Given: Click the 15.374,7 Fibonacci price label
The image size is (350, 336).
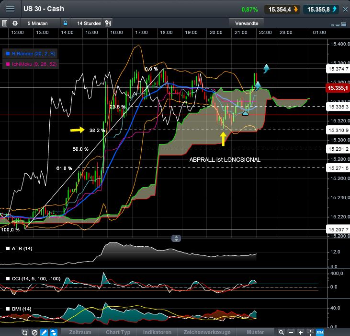Looking at the screenshot, I should tap(338, 69).
